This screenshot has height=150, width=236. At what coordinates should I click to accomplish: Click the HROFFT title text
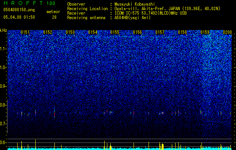(24, 3)
